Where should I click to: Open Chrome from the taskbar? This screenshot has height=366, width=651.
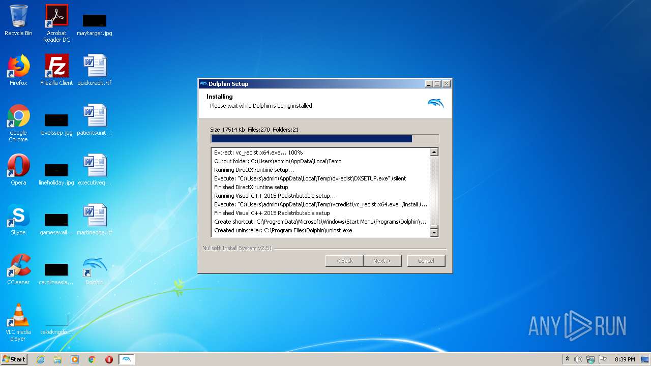tap(92, 359)
